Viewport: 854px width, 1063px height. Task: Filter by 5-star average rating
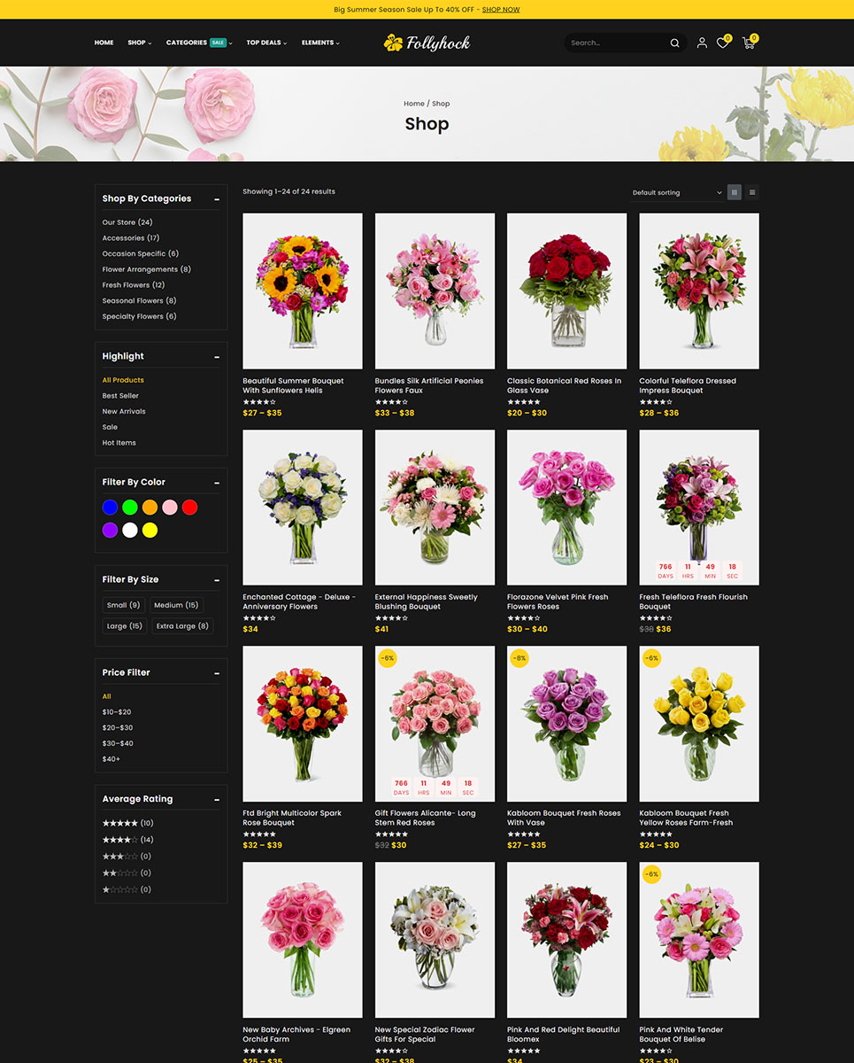120,823
